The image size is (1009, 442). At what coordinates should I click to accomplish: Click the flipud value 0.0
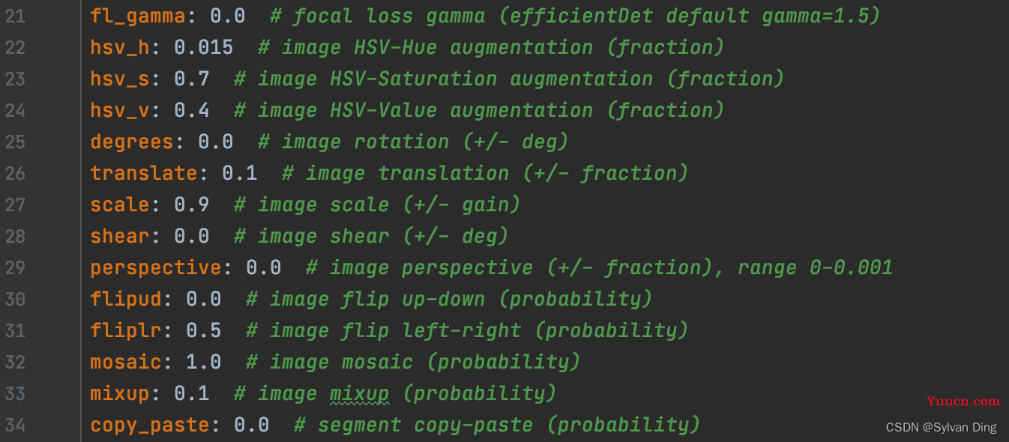(203, 299)
